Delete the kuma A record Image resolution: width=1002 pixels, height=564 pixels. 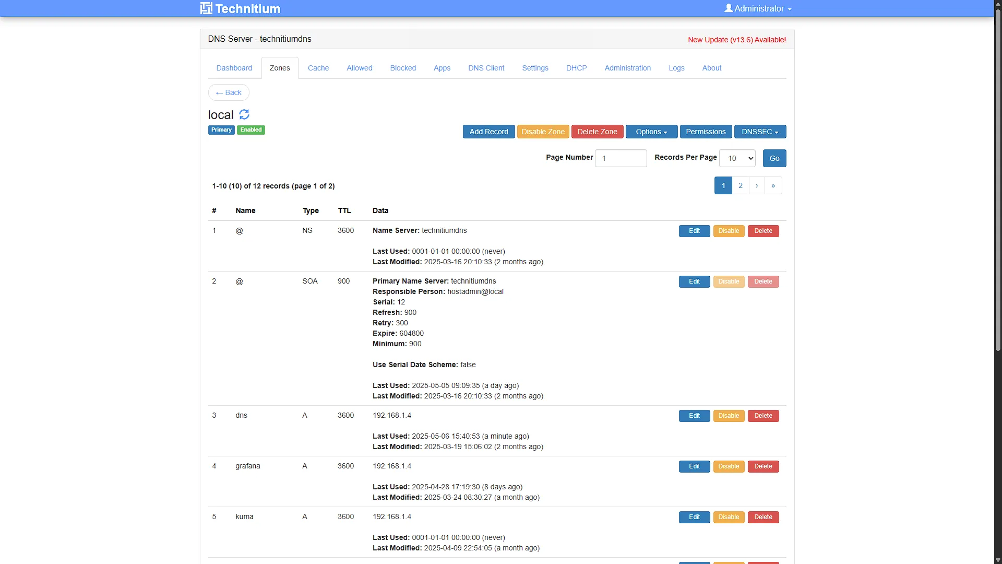764,517
